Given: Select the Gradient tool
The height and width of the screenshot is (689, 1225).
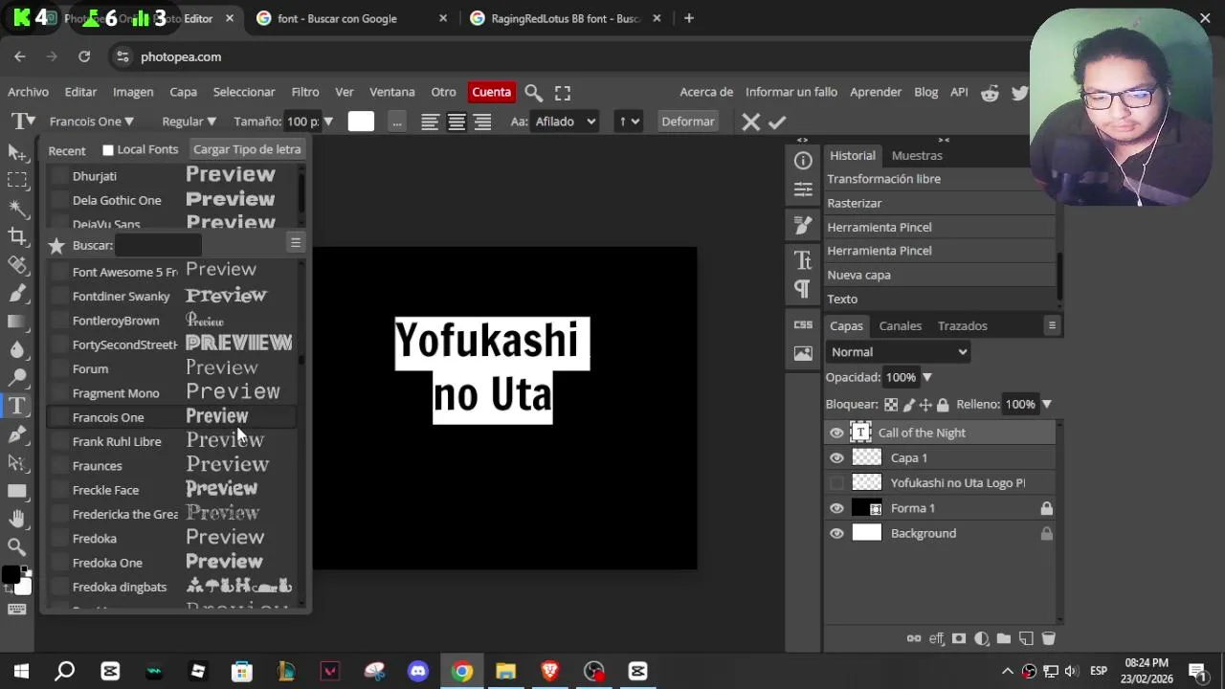Looking at the screenshot, I should (x=16, y=322).
